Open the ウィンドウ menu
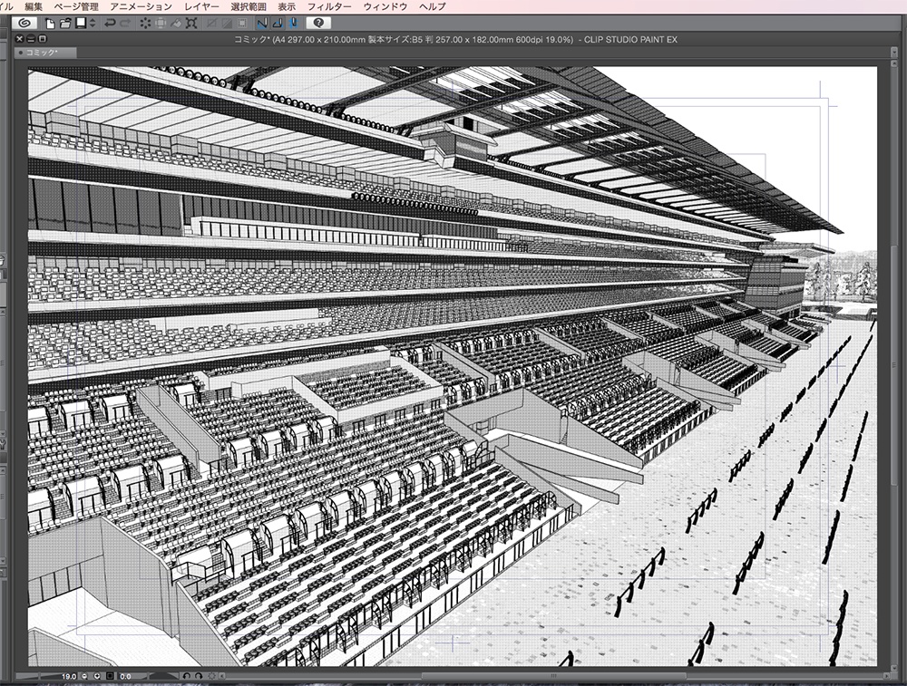 click(x=385, y=6)
